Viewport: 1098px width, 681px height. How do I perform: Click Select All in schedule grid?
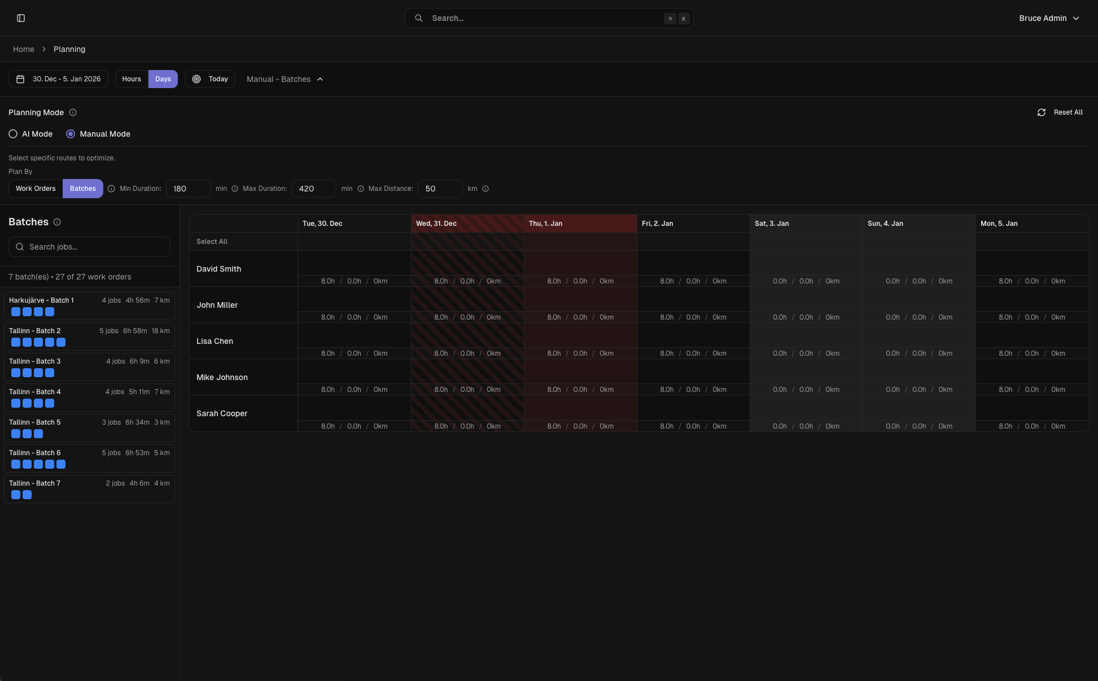pyautogui.click(x=212, y=242)
